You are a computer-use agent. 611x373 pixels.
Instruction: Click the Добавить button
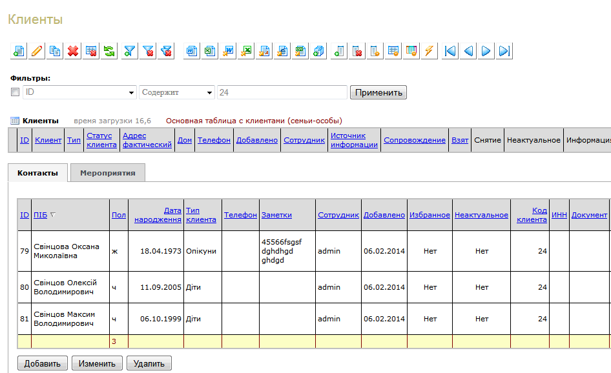[42, 363]
